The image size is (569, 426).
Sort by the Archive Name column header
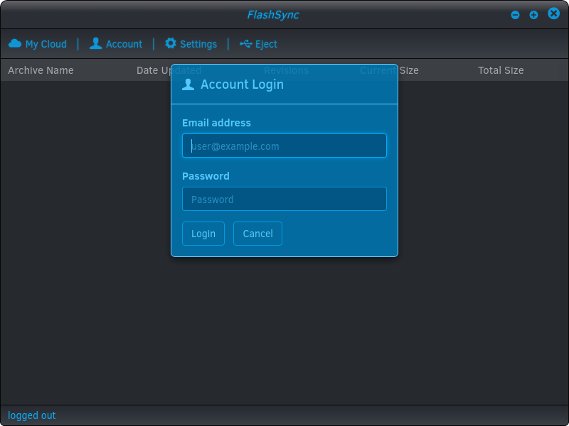pos(41,70)
